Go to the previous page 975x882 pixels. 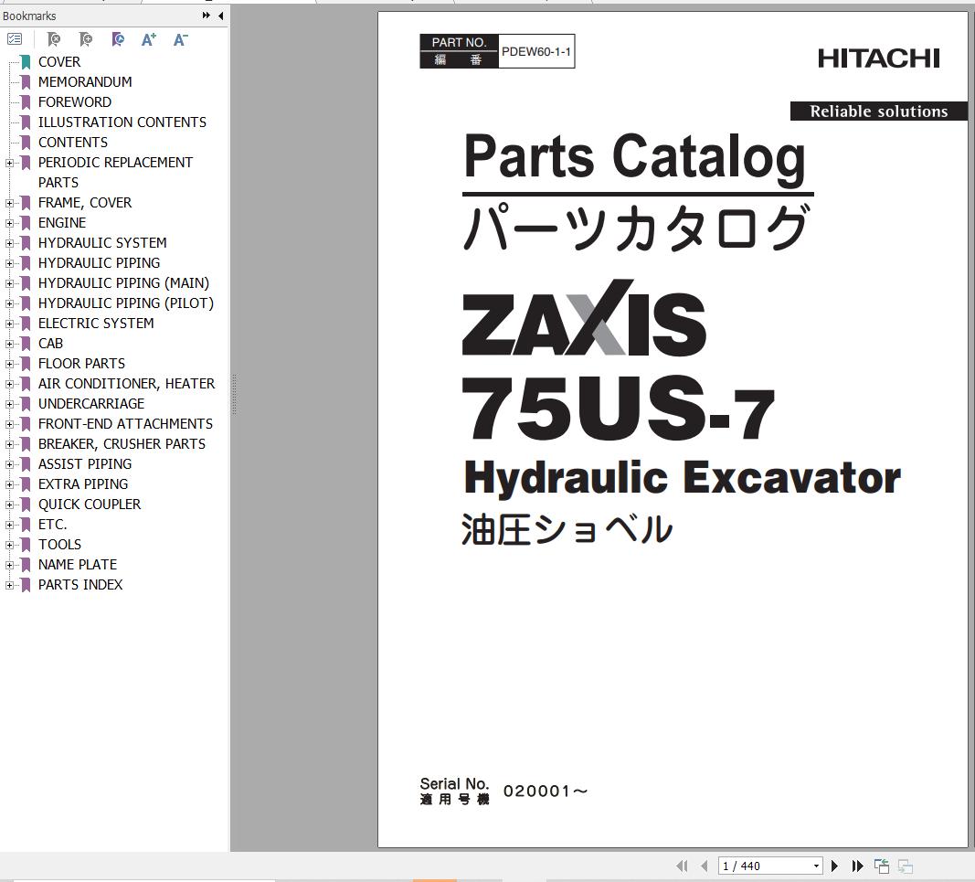point(704,866)
